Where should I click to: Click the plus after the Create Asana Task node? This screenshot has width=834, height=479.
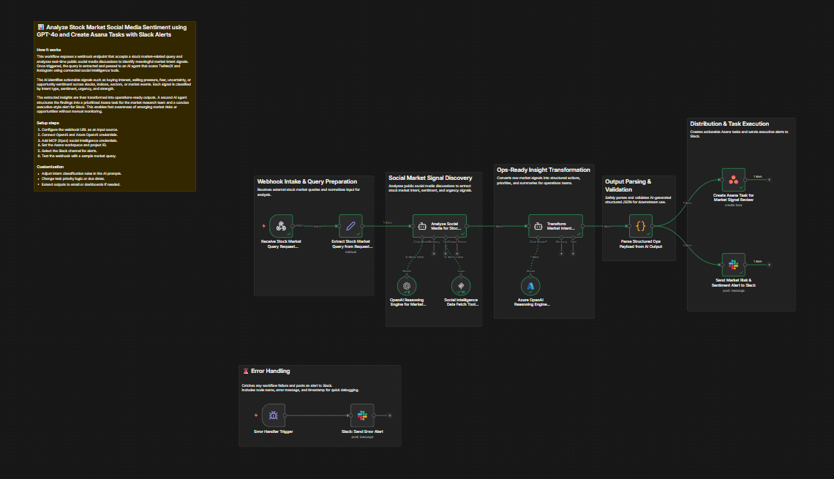[x=768, y=180]
